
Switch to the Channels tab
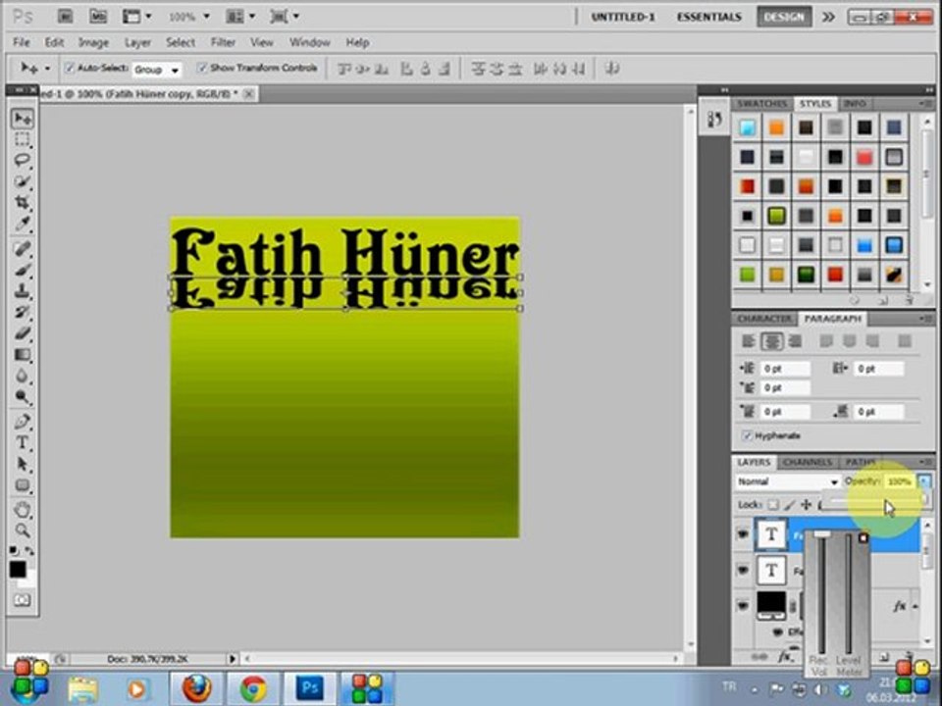tap(808, 462)
